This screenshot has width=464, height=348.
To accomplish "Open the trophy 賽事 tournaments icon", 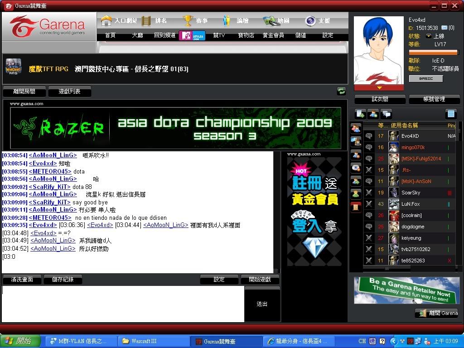I will coord(188,21).
